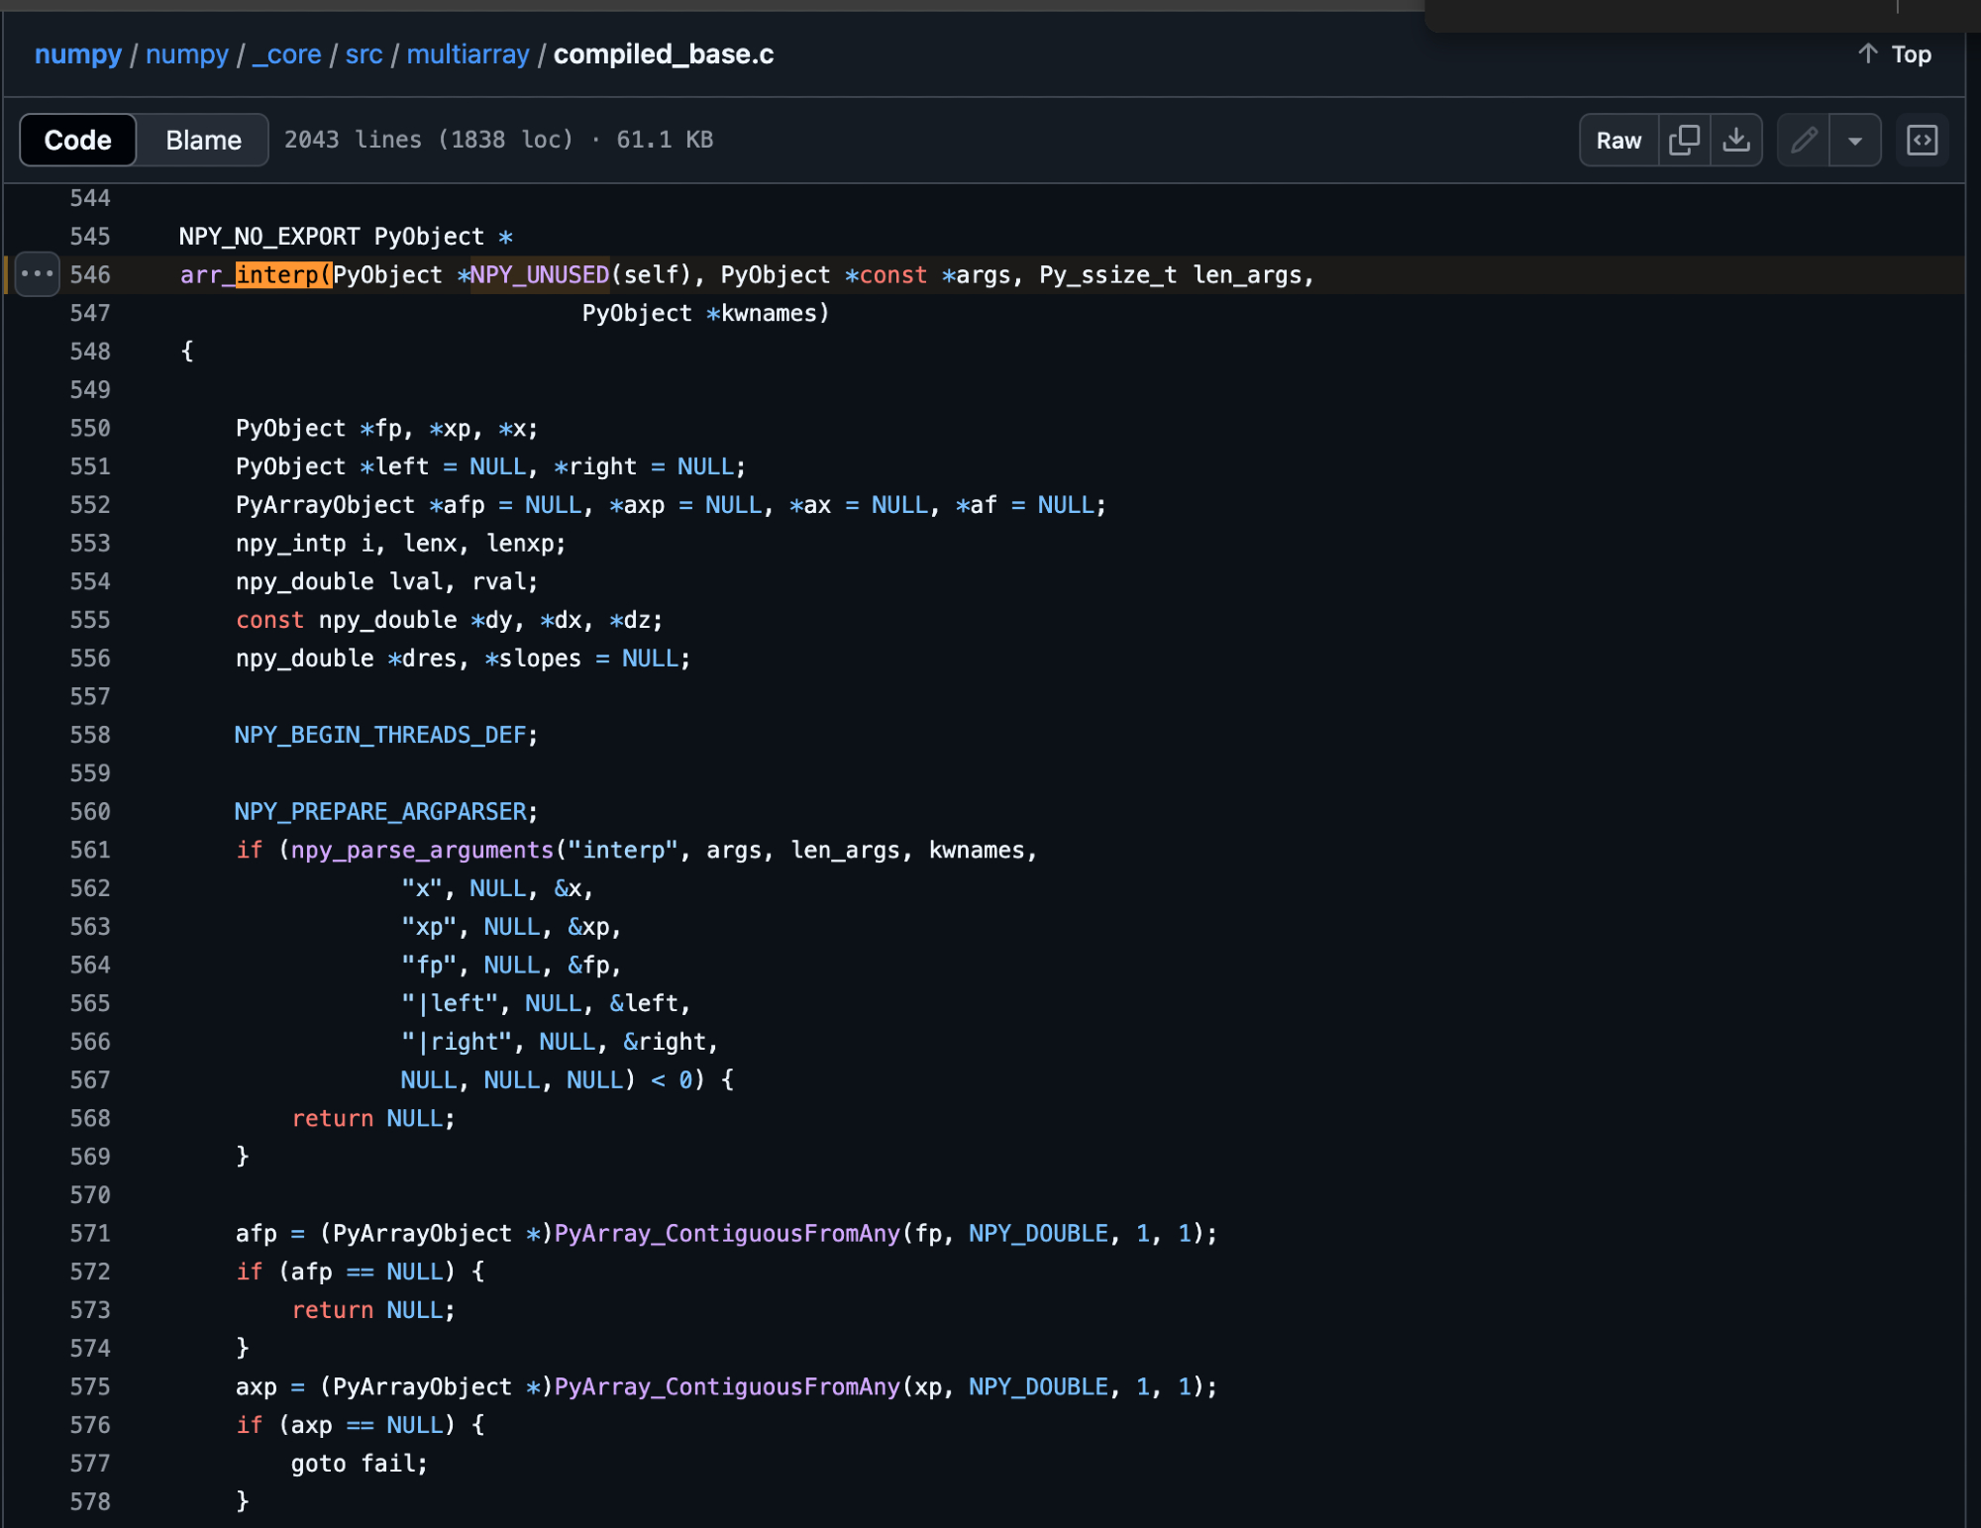This screenshot has width=1981, height=1528.
Task: Copy raw file contents icon
Action: 1684,140
